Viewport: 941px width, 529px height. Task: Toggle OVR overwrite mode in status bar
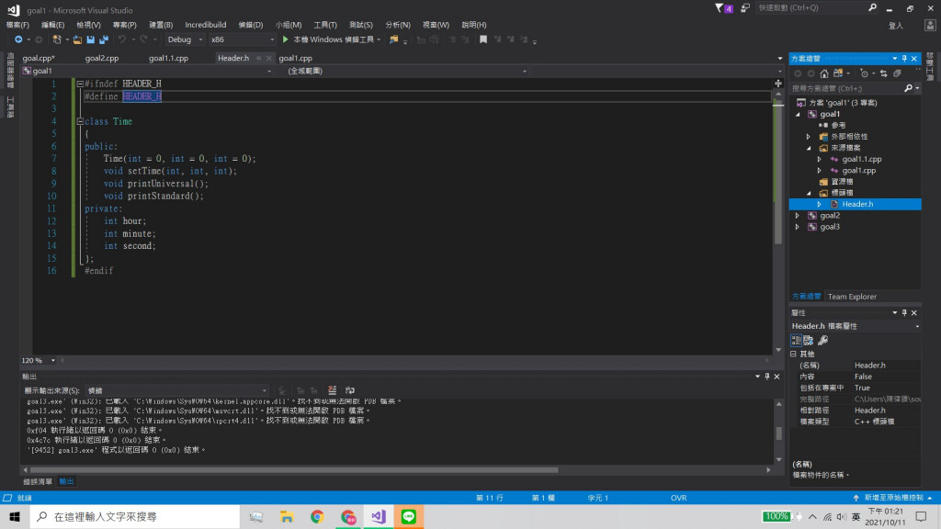679,498
